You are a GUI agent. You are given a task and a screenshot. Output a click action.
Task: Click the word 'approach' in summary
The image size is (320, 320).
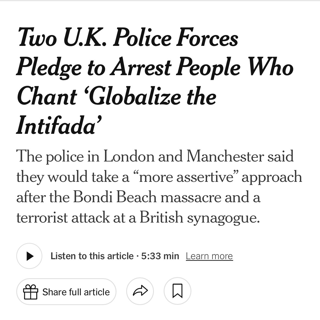click(x=272, y=177)
